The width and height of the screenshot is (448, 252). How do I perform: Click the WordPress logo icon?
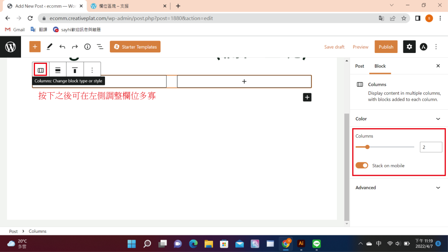(10, 47)
